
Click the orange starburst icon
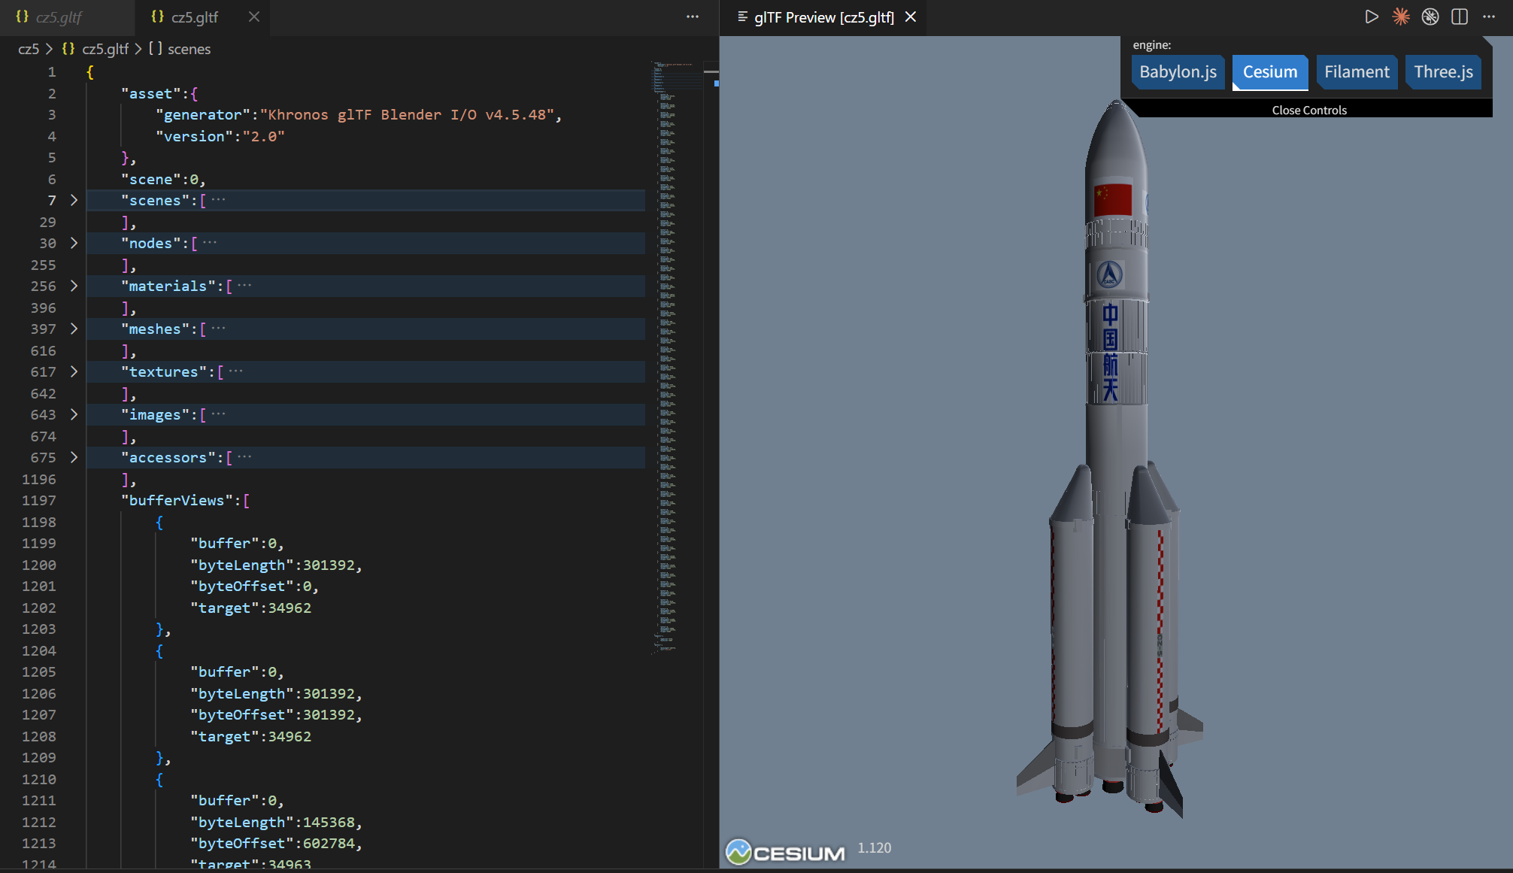1401,17
